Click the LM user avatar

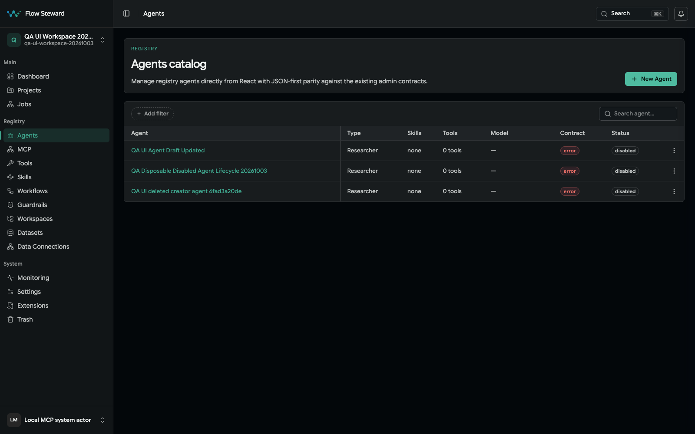14,420
